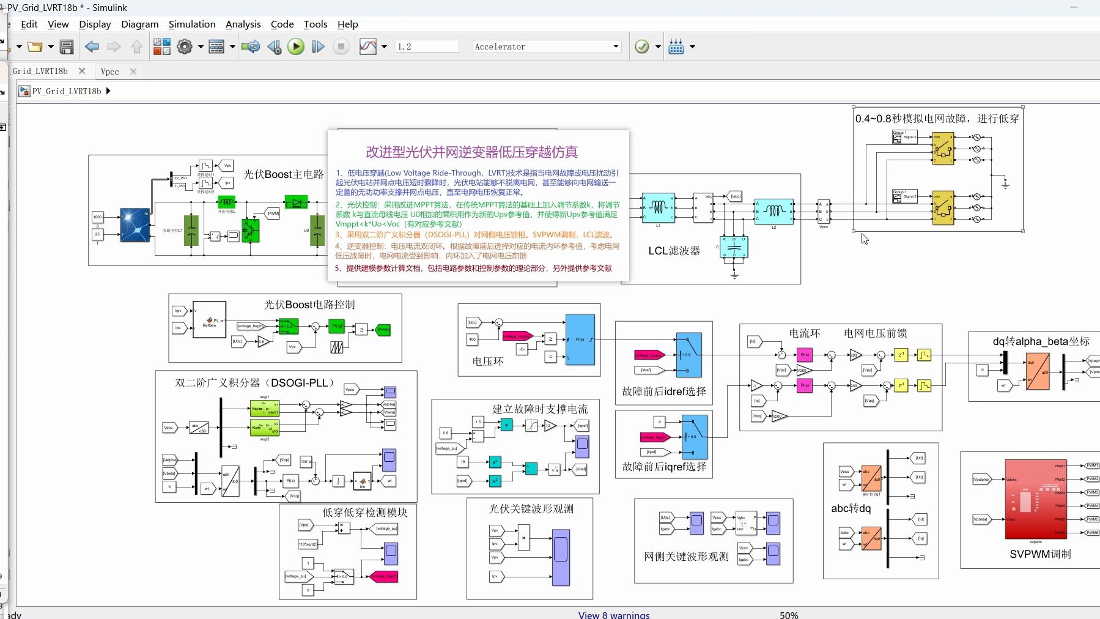Image resolution: width=1100 pixels, height=619 pixels.
Task: Expand the PV_Grid_LVRT18b breadcrumb arrow
Action: [x=108, y=91]
